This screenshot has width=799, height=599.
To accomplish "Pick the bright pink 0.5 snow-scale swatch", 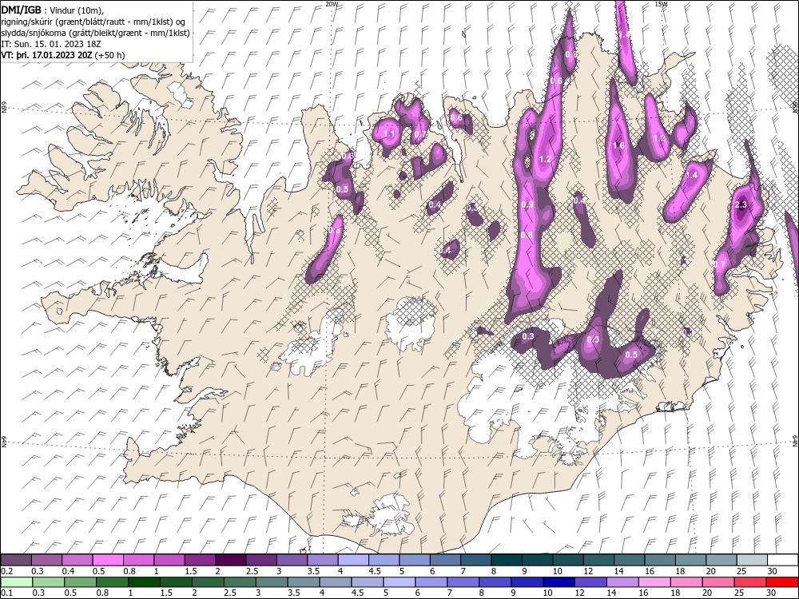I will tap(108, 561).
